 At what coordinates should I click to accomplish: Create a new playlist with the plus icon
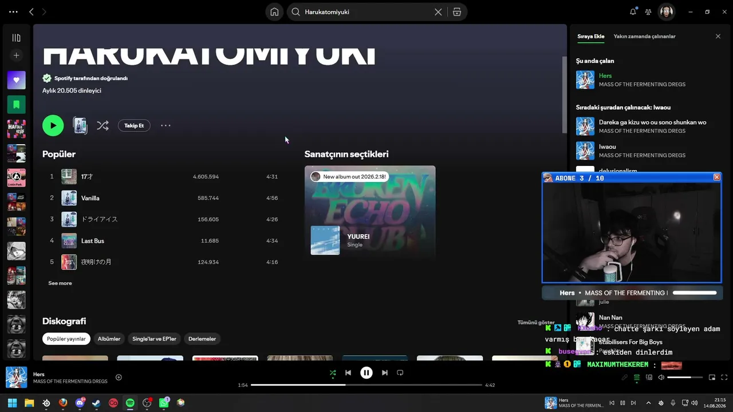pyautogui.click(x=16, y=56)
